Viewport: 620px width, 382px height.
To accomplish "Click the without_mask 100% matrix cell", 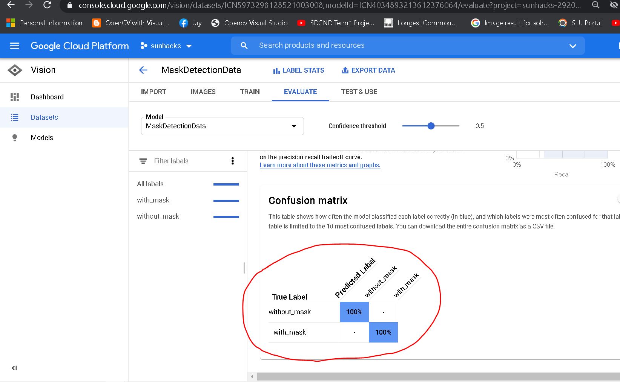I will (x=354, y=312).
